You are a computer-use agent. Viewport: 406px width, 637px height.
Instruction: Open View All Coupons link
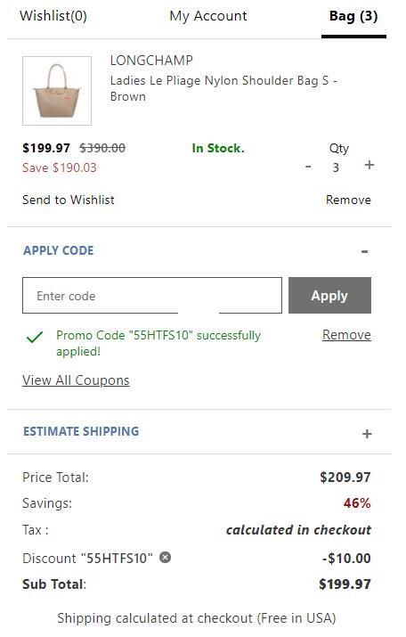(76, 380)
